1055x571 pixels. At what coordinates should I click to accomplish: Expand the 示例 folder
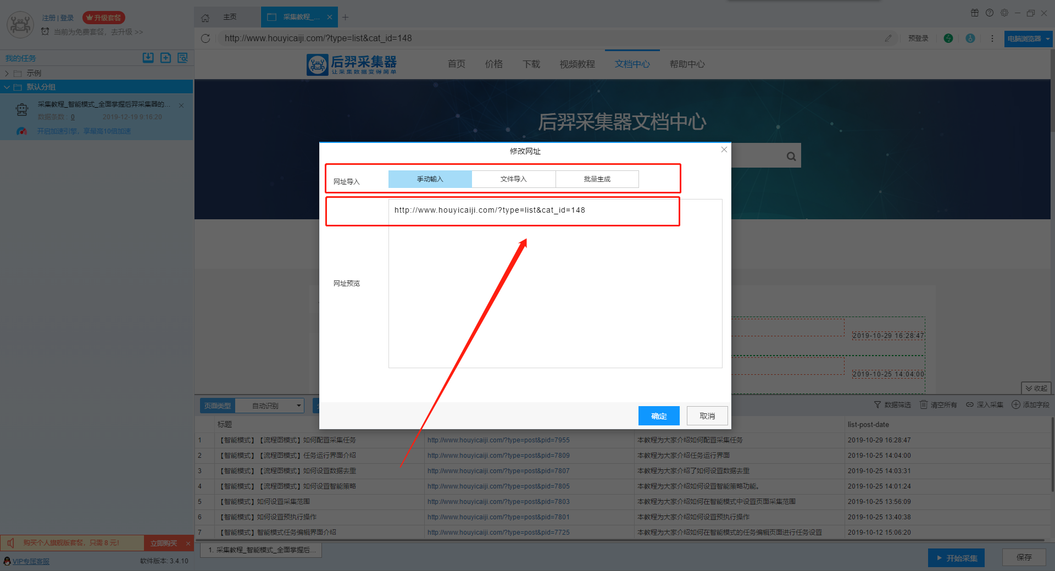click(x=7, y=73)
